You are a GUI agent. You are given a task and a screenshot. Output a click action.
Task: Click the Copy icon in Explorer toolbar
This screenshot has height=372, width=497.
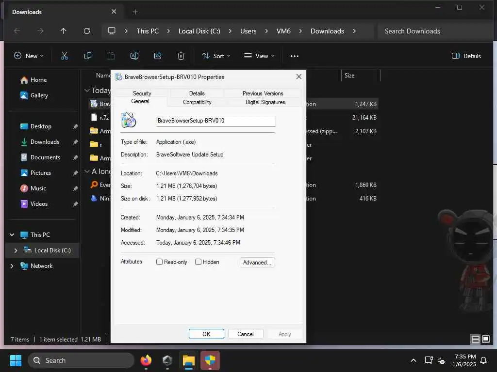point(88,56)
